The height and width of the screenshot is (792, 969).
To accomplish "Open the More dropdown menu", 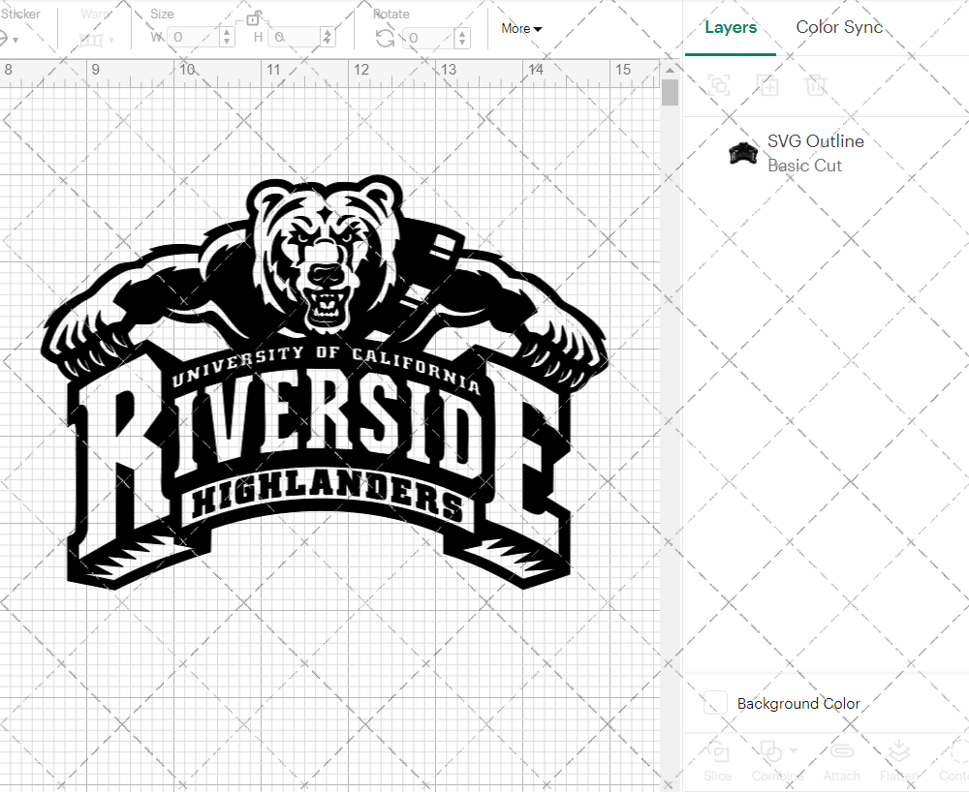I will (520, 29).
